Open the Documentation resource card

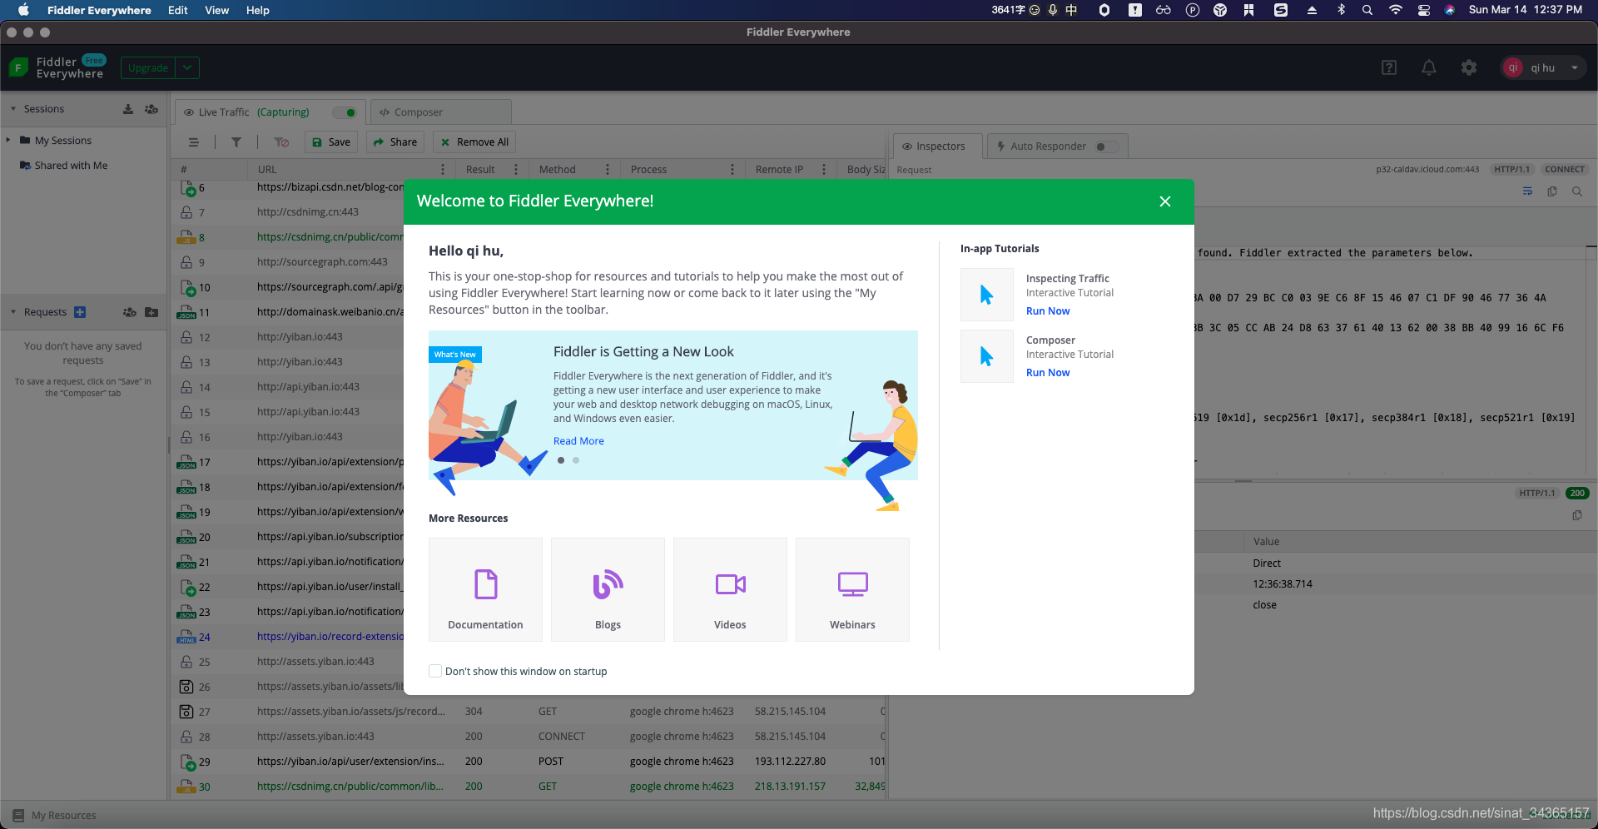(x=485, y=589)
